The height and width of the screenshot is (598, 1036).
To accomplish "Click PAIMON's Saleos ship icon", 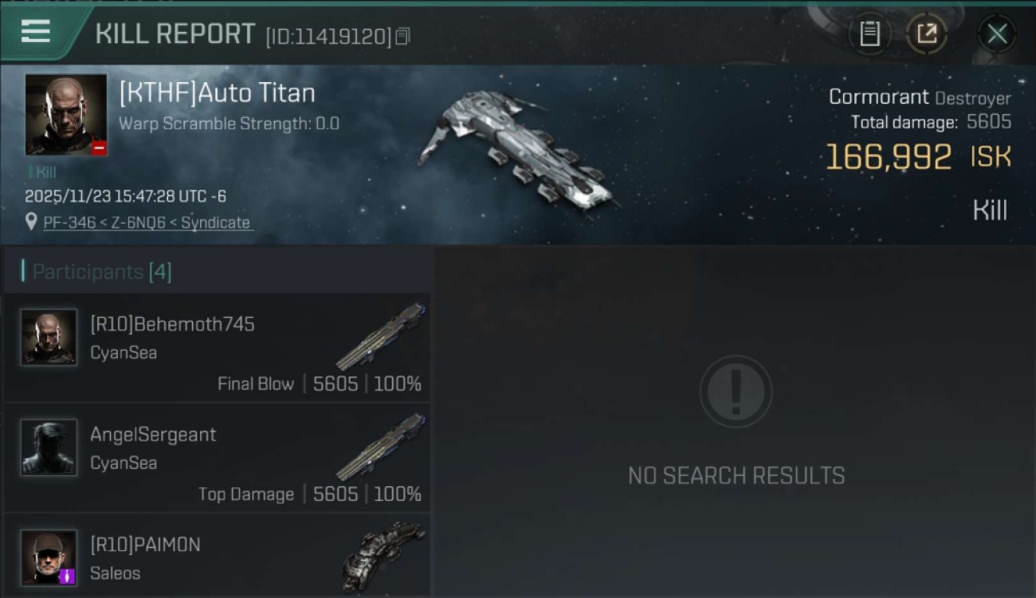I will coord(383,557).
